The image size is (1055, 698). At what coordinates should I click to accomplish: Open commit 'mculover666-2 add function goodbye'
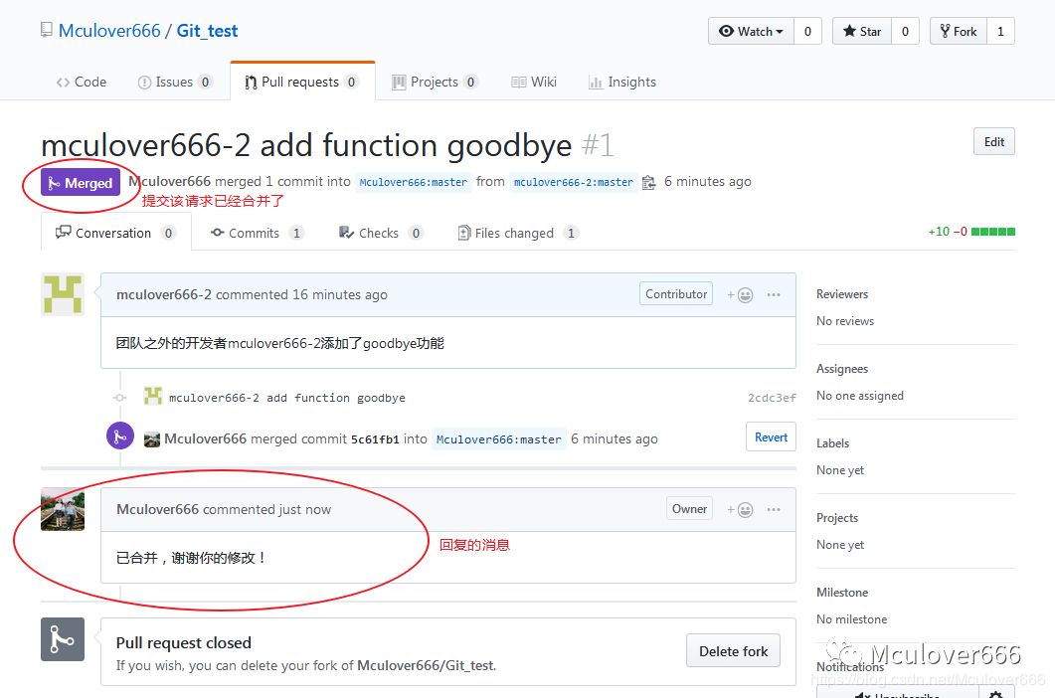(286, 397)
